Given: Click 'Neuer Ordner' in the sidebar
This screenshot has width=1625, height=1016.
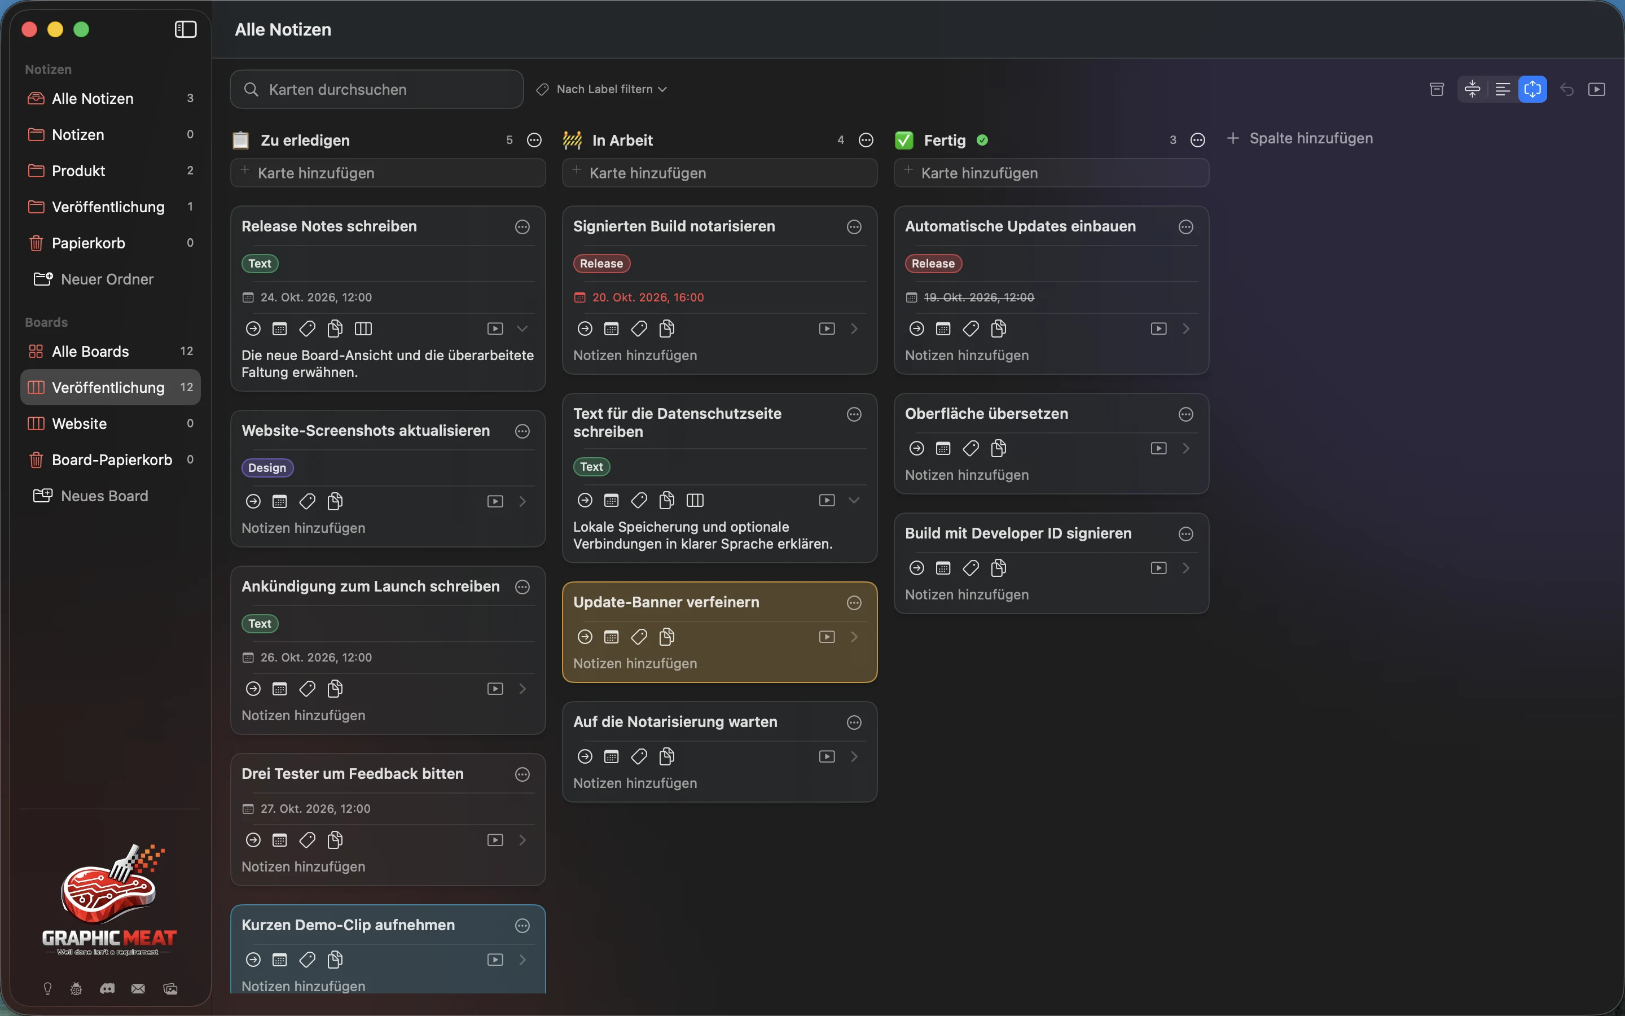Looking at the screenshot, I should tap(94, 279).
